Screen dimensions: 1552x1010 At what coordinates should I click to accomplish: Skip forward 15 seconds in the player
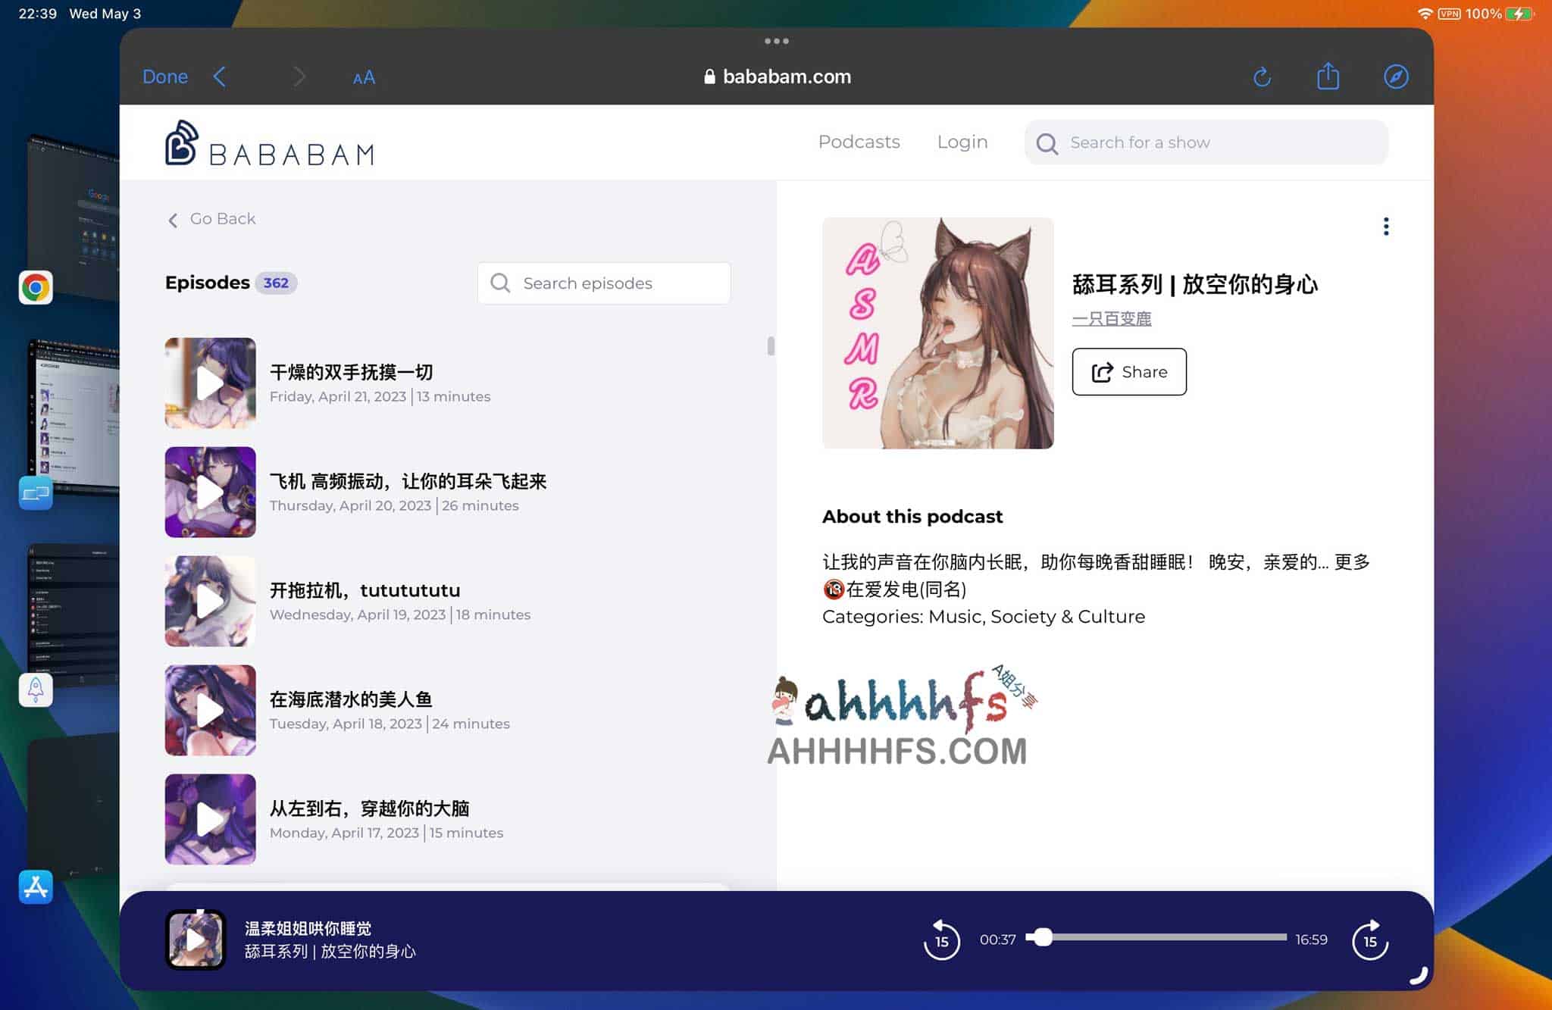point(1370,940)
